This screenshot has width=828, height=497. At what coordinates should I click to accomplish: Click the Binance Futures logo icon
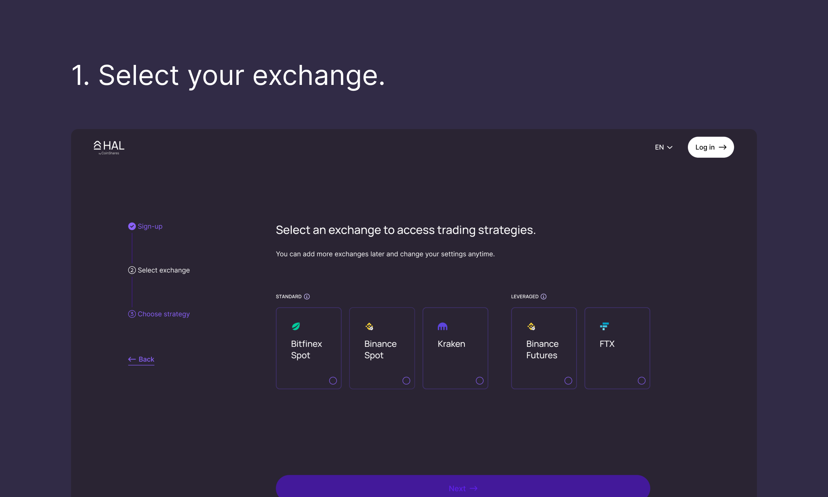[x=531, y=326]
